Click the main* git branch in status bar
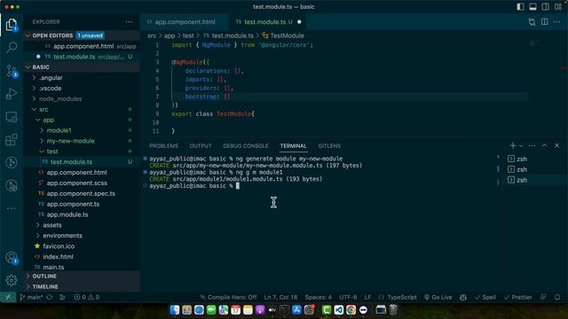The image size is (568, 319). (31, 298)
